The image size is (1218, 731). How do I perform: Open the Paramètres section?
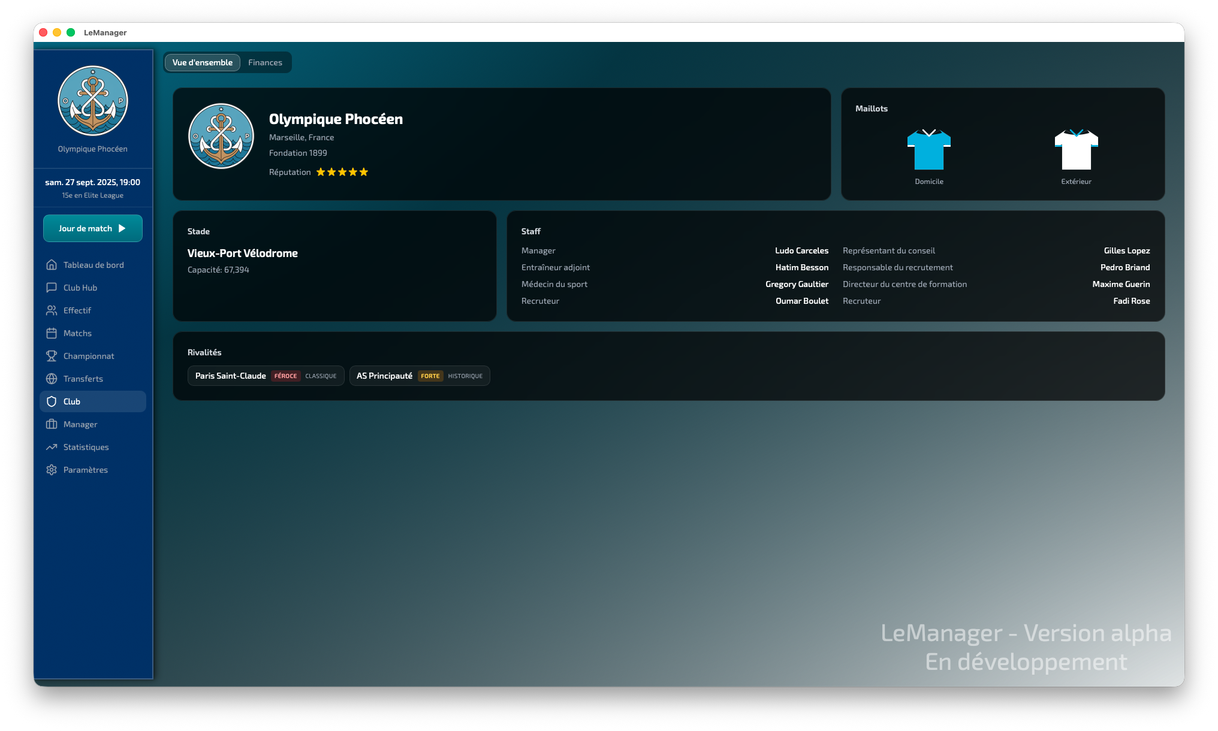pos(93,470)
